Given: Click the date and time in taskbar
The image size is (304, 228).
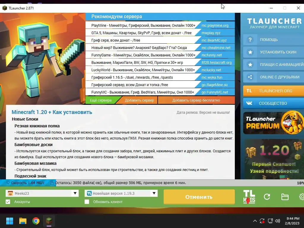Looking at the screenshot, I should tap(293, 221).
